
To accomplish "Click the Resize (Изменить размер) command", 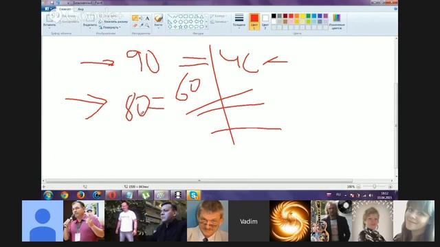I will [x=113, y=21].
